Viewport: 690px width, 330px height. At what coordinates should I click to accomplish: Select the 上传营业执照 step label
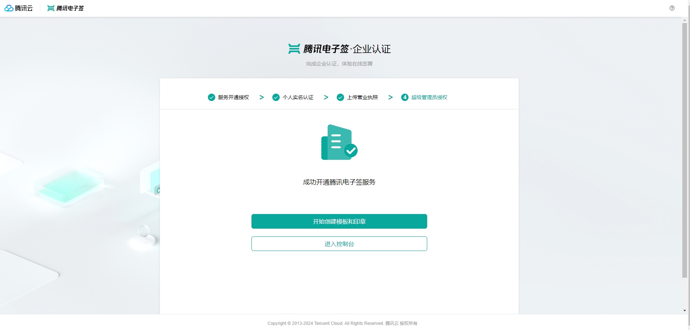(362, 97)
